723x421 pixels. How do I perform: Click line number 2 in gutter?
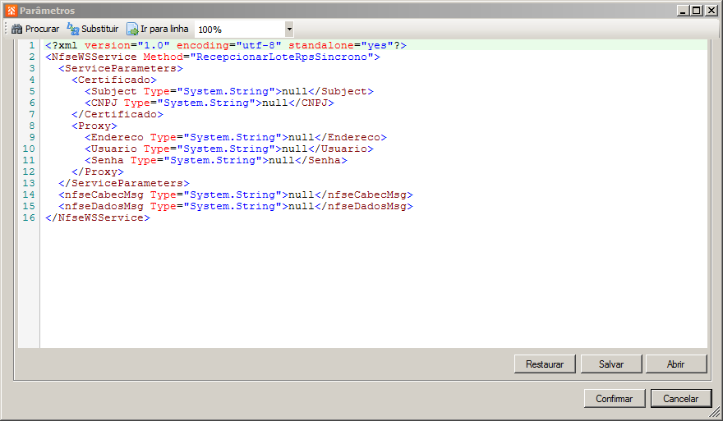(x=32, y=57)
